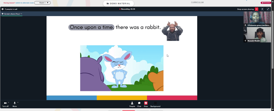The height and width of the screenshot is (111, 274).
Task: Click the '2 people in call' label
Action: [x=11, y=9]
